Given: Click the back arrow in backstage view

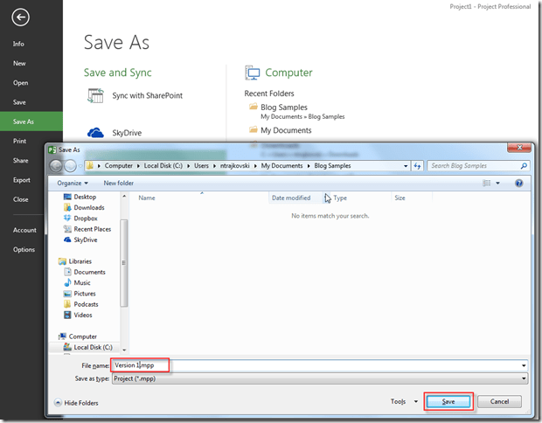Looking at the screenshot, I should [20, 17].
